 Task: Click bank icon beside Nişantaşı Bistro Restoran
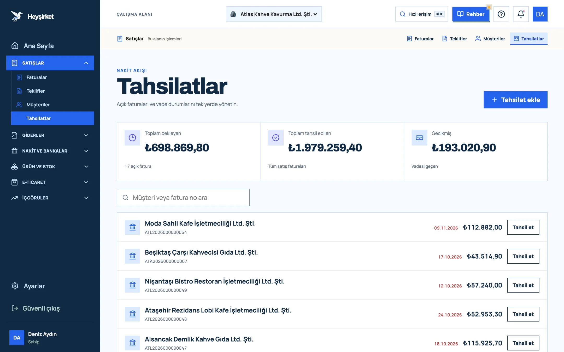click(132, 285)
